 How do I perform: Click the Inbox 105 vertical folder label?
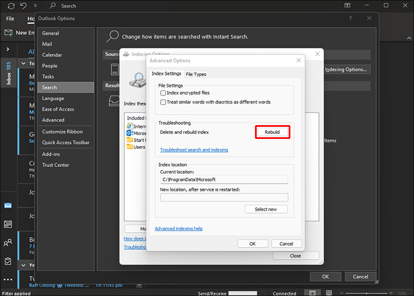tap(8, 73)
